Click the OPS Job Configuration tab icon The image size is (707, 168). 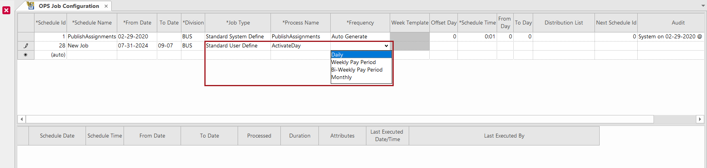[30, 6]
